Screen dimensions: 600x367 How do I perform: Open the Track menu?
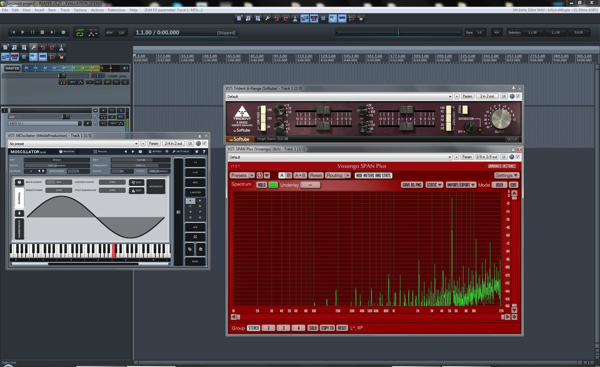coord(65,10)
